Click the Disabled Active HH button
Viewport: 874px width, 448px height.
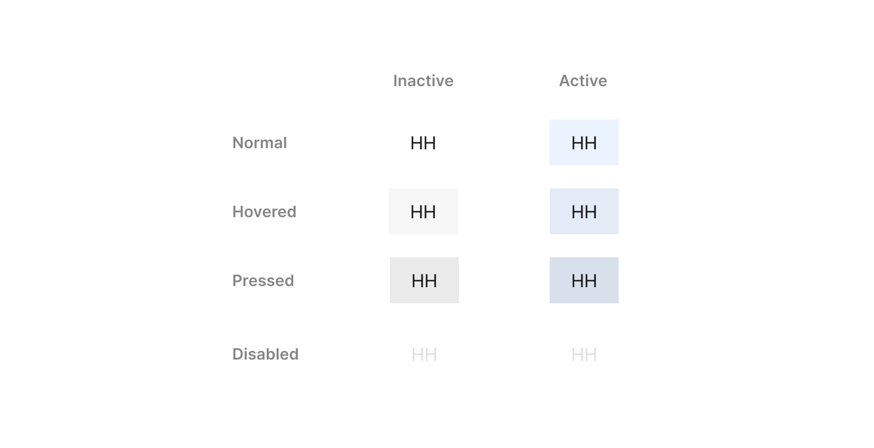tap(584, 354)
